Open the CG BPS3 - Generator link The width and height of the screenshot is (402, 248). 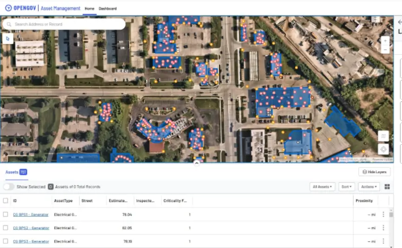point(31,241)
